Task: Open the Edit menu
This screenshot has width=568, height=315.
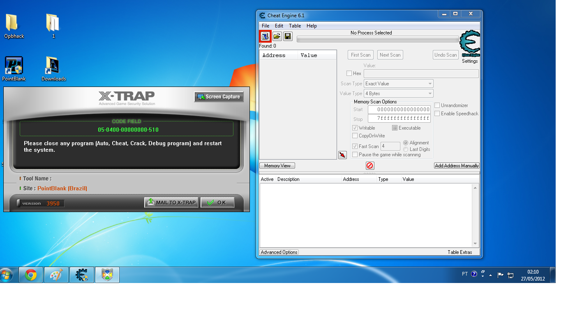Action: [279, 26]
